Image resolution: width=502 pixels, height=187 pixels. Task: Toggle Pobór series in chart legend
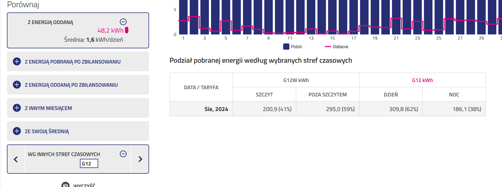[x=293, y=47]
